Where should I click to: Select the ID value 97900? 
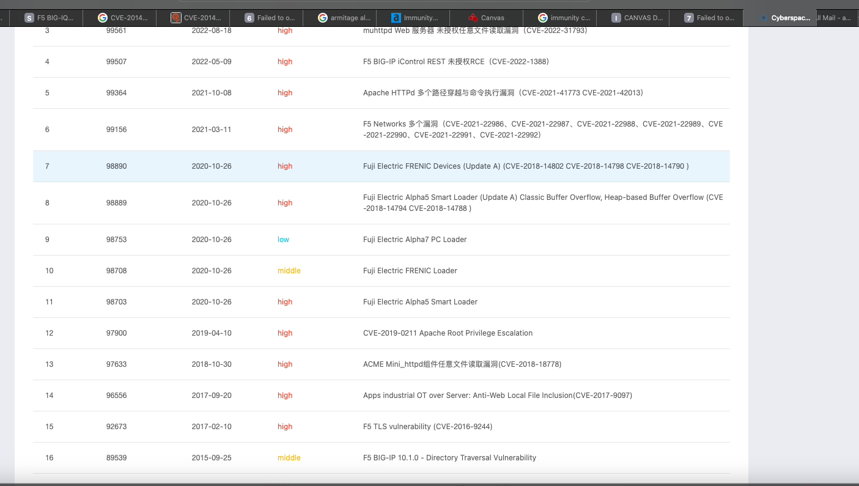(116, 333)
